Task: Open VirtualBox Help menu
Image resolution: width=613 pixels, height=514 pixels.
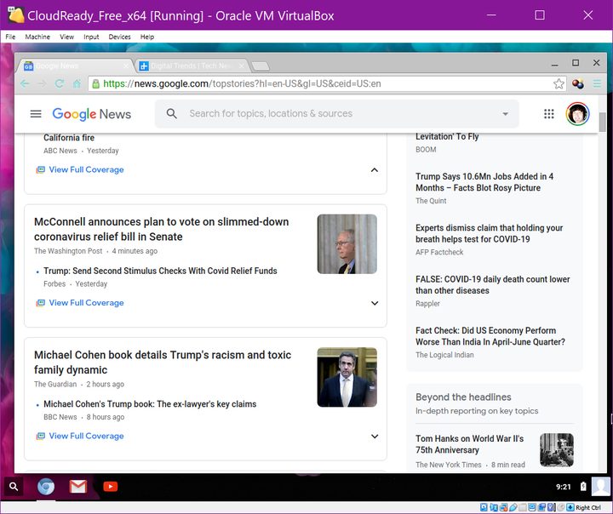Action: (x=147, y=37)
